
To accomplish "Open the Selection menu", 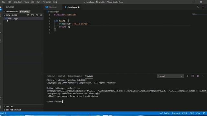I will 18,2.
